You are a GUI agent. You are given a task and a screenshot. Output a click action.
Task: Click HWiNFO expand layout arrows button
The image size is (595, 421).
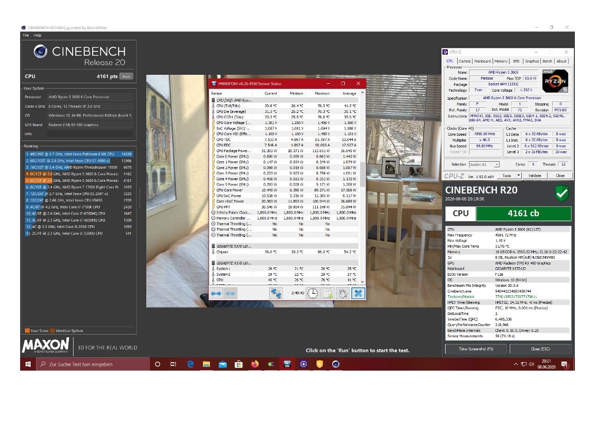(216, 293)
